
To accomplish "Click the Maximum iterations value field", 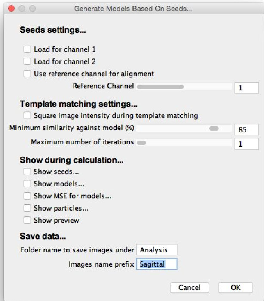I will click(x=246, y=144).
